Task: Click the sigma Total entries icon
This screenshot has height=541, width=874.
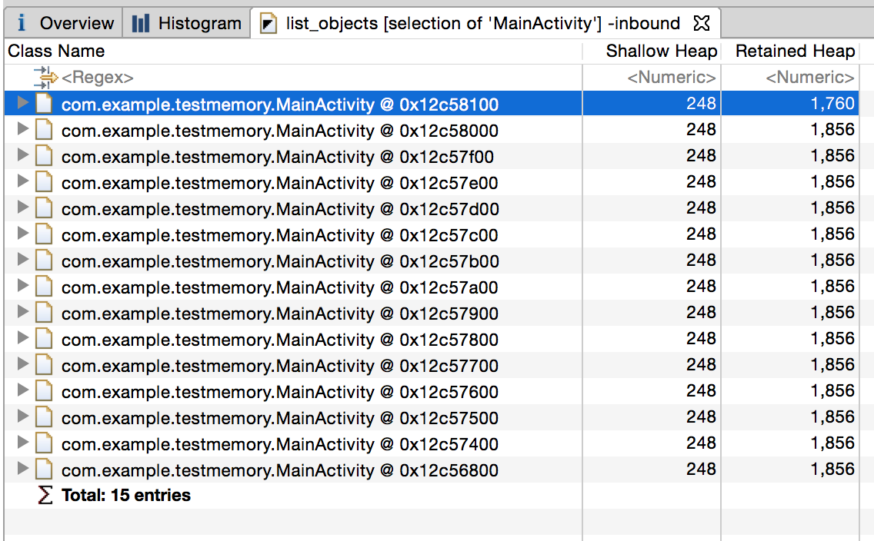Action: tap(45, 495)
